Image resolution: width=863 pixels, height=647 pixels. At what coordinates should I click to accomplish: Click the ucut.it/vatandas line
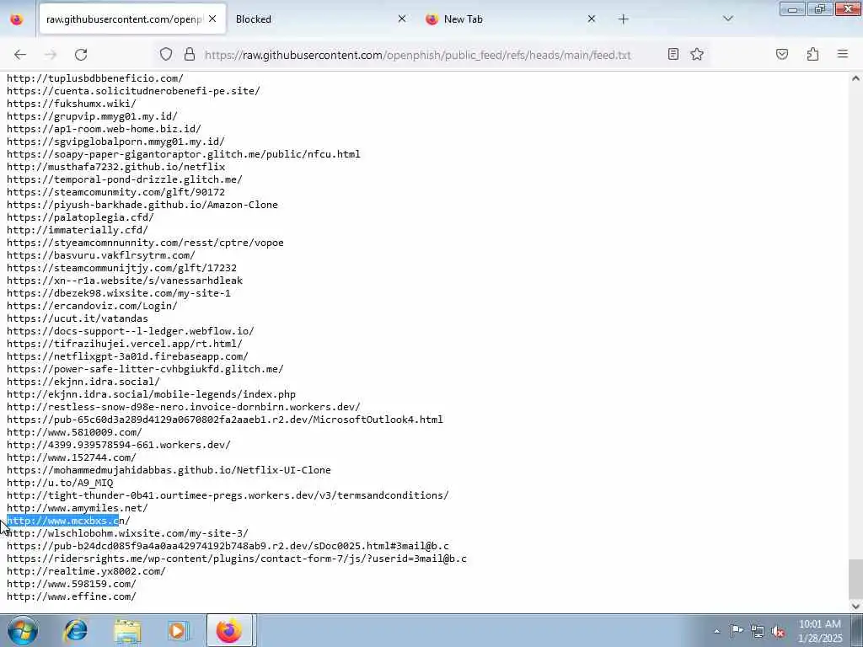click(77, 318)
